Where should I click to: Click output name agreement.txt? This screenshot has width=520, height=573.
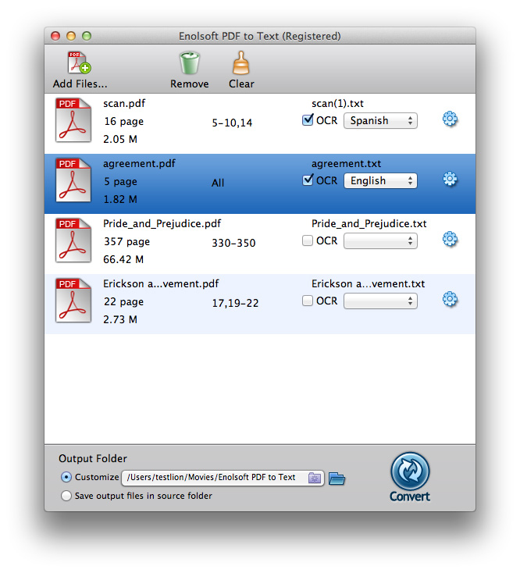click(x=346, y=164)
